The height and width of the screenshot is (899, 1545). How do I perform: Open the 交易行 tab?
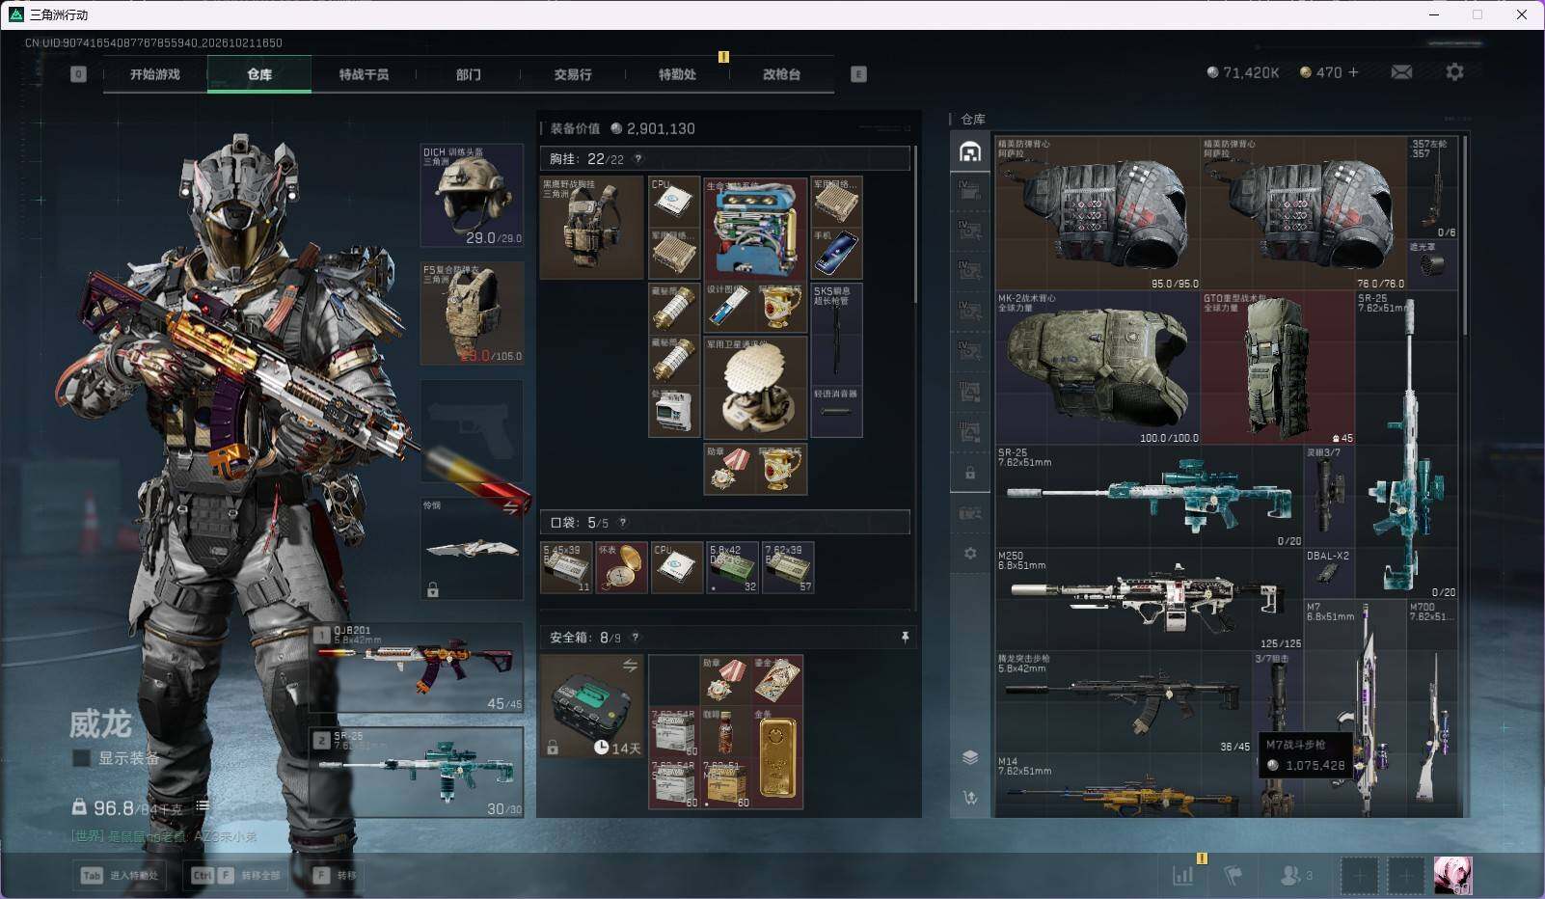pyautogui.click(x=573, y=74)
